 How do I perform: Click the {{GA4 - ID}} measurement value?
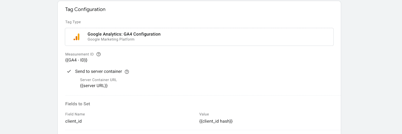pyautogui.click(x=76, y=60)
